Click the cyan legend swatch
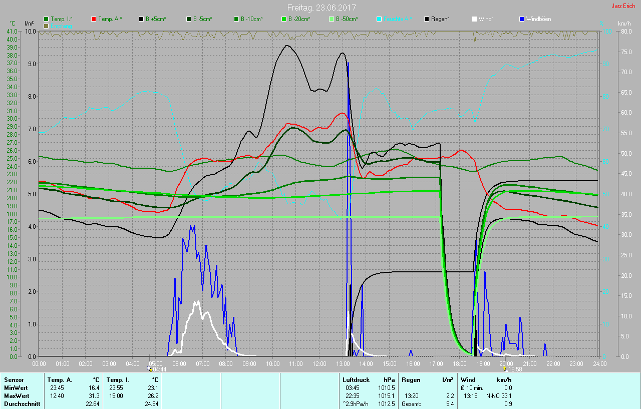The width and height of the screenshot is (641, 409). (379, 19)
